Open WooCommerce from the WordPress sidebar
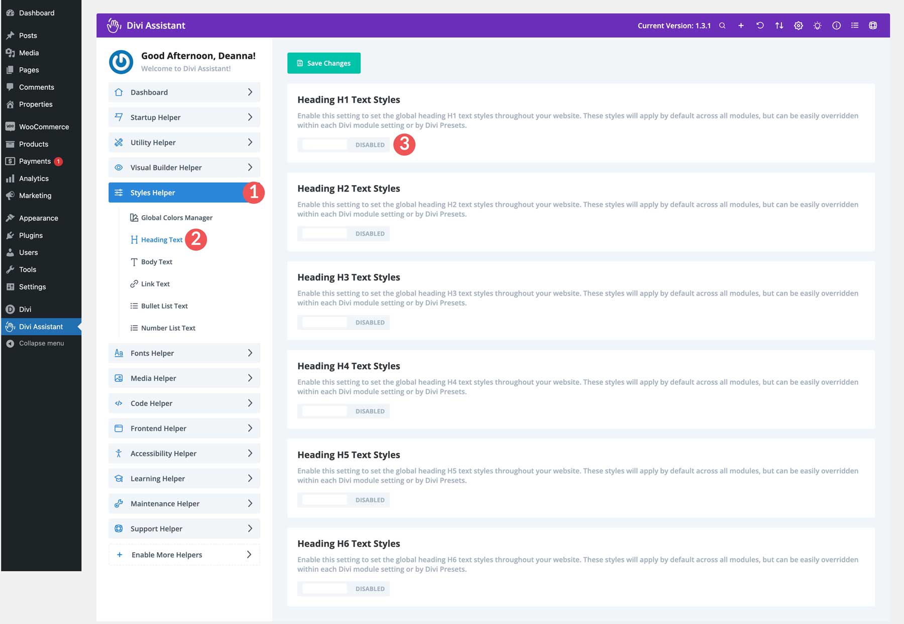This screenshot has width=904, height=624. click(x=44, y=126)
